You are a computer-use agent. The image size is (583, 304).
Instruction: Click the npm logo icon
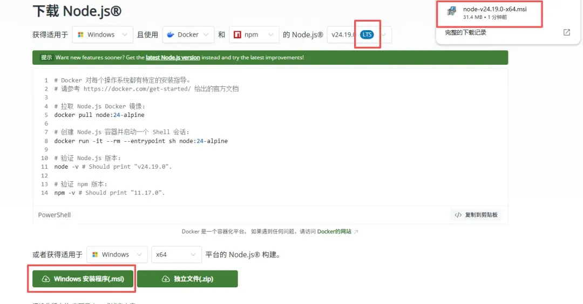click(237, 34)
